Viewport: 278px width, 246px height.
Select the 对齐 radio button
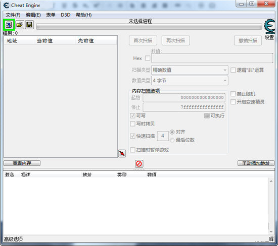click(x=172, y=132)
